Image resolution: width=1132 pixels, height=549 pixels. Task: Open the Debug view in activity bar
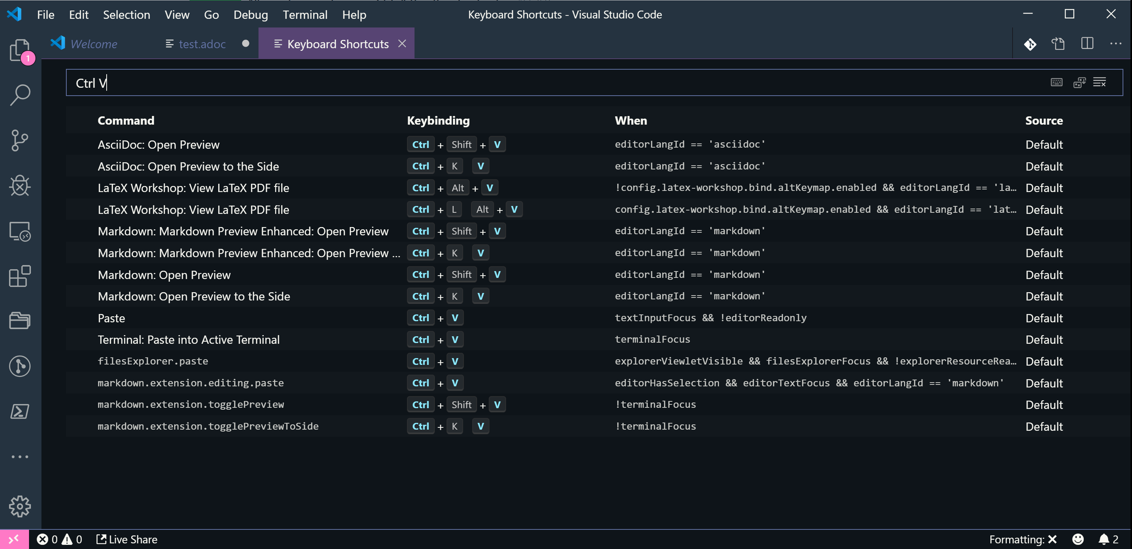click(x=20, y=186)
